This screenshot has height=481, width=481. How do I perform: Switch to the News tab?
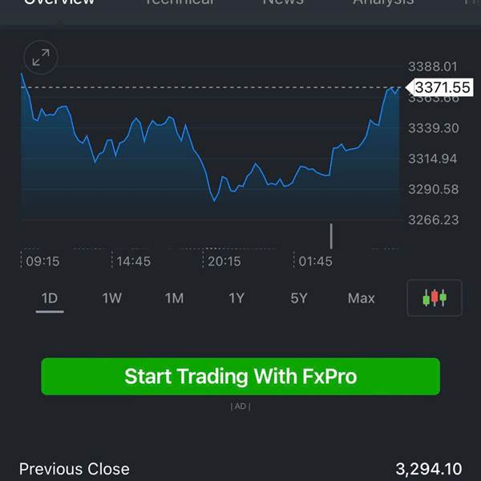click(283, 2)
